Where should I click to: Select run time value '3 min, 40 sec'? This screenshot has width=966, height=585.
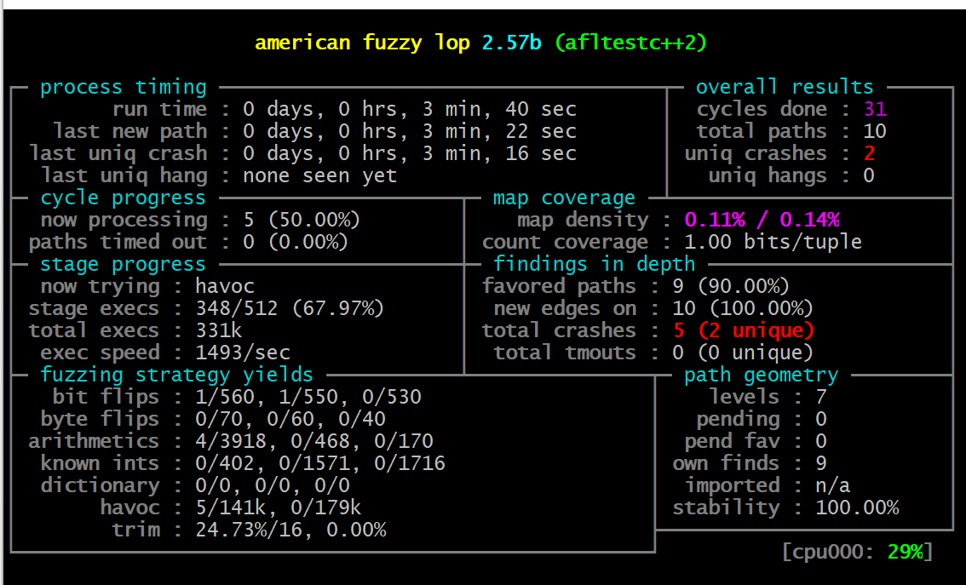coord(500,110)
